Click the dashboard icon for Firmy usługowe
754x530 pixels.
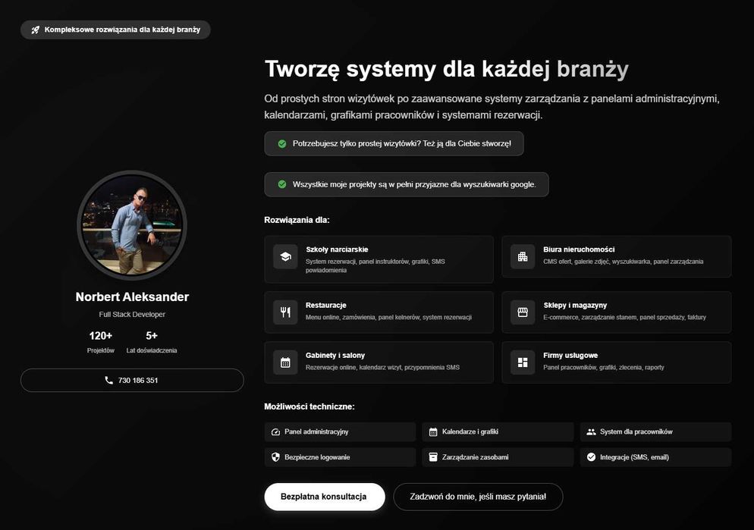(x=523, y=362)
